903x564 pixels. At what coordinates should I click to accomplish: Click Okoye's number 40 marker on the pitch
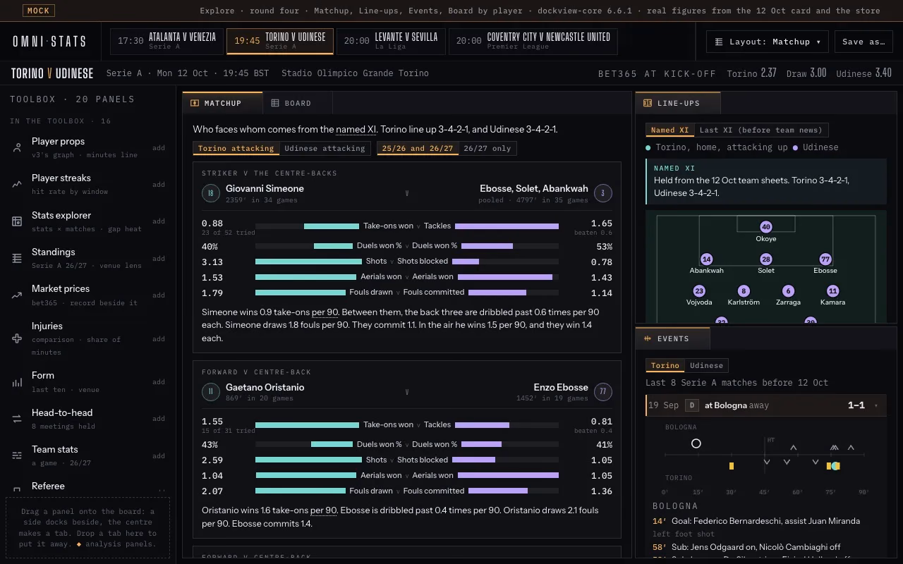coord(766,227)
